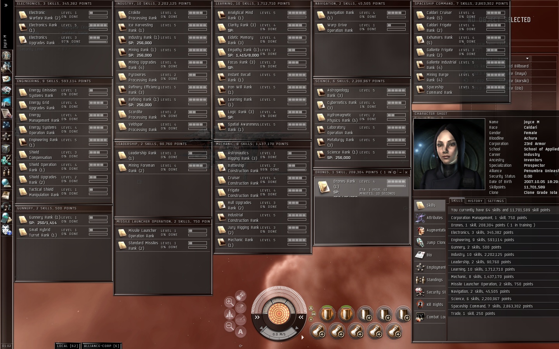The image size is (559, 349).
Task: Open the Standings section of character sheet
Action: coord(430,280)
